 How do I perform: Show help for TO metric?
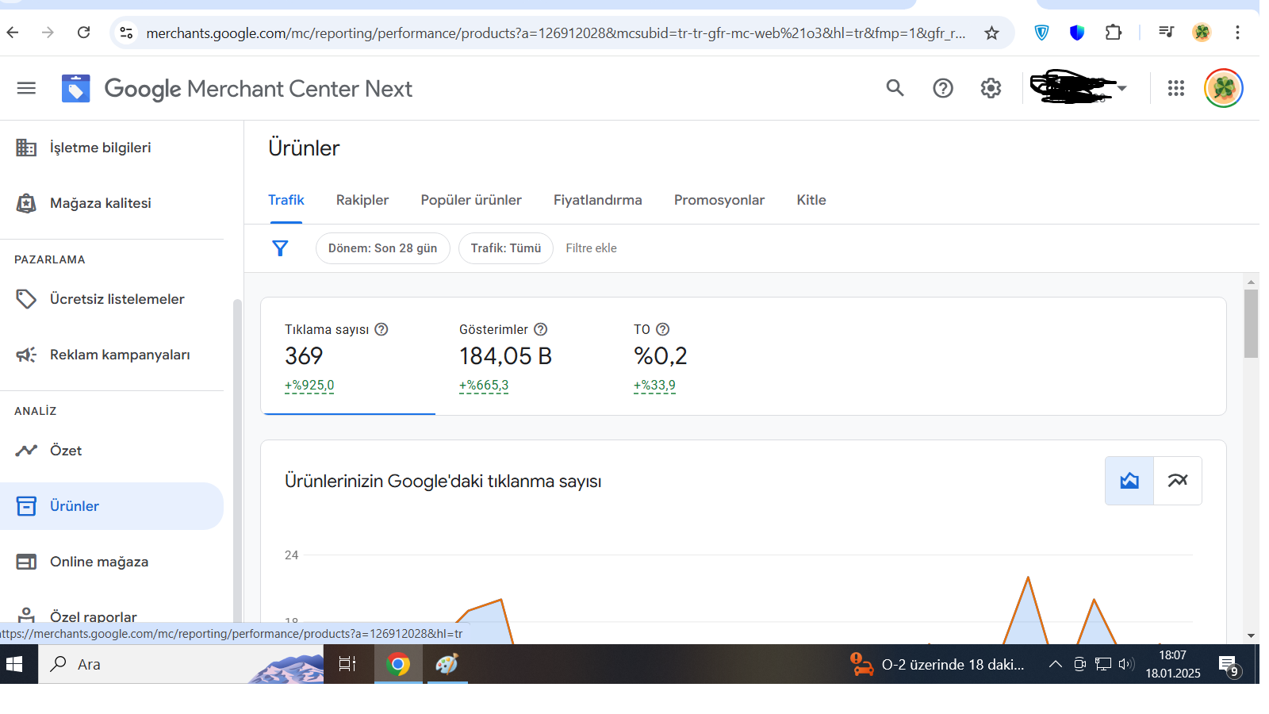(663, 329)
